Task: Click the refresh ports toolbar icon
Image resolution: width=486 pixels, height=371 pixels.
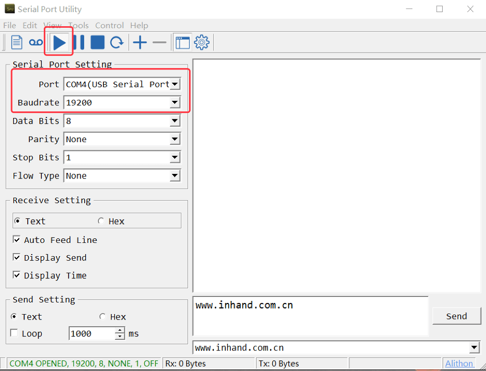Action: [x=117, y=43]
